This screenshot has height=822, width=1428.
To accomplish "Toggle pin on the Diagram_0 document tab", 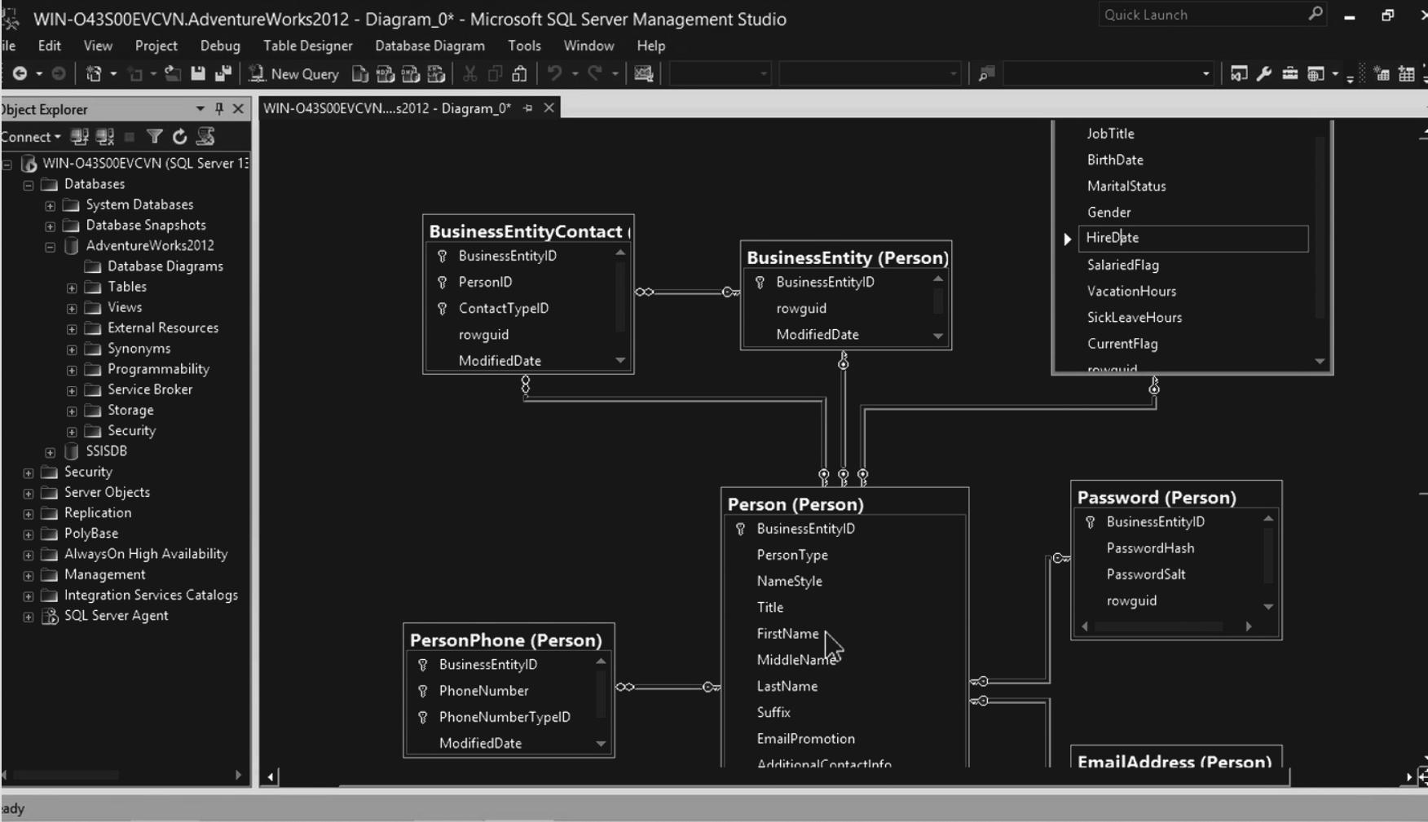I will 528,108.
